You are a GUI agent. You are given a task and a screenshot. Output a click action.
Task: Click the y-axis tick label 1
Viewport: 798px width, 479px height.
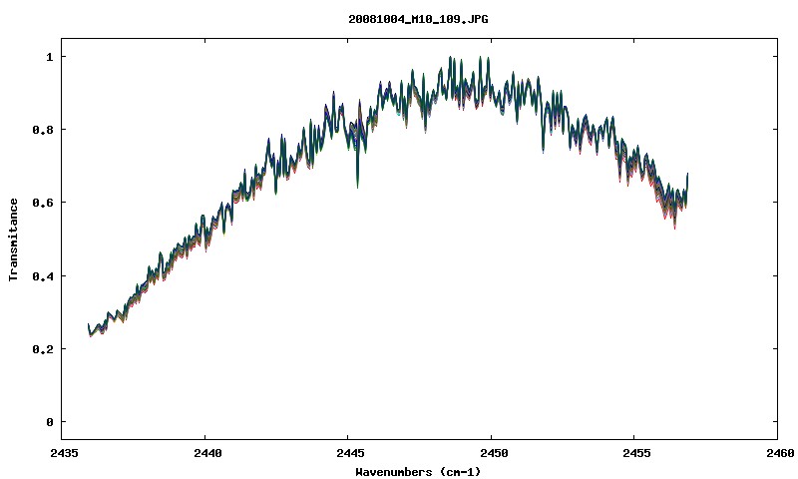(x=49, y=57)
